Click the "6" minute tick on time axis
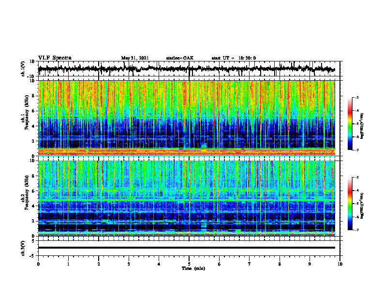Image resolution: width=383 pixels, height=296 pixels. pos(220,264)
